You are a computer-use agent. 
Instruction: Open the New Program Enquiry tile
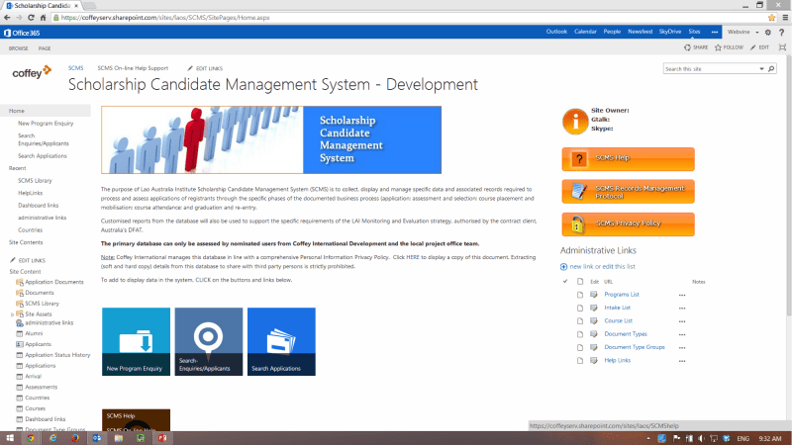tap(136, 341)
